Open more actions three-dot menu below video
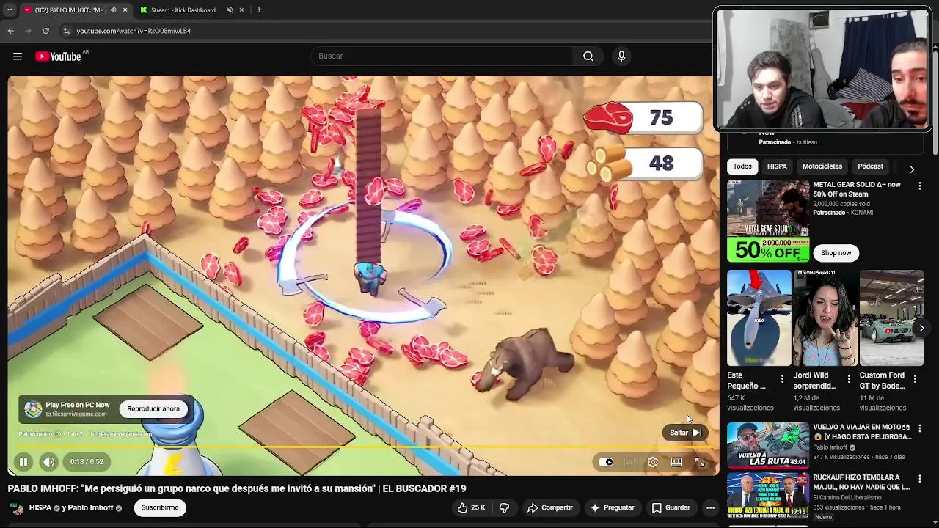 [x=710, y=507]
